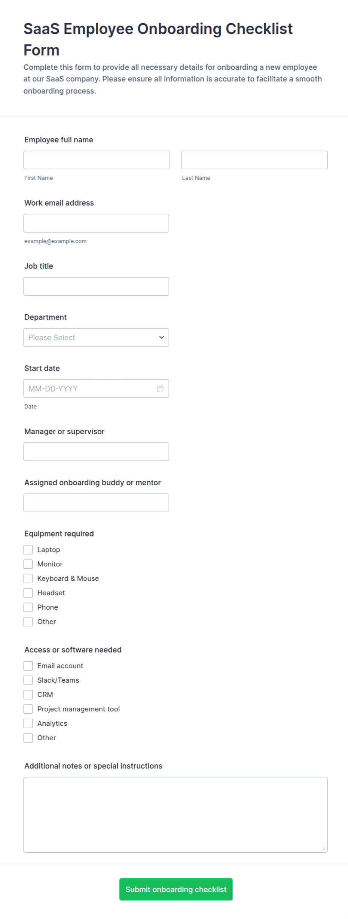Expand the Department dropdown chevron
The width and height of the screenshot is (348, 919).
pos(162,337)
